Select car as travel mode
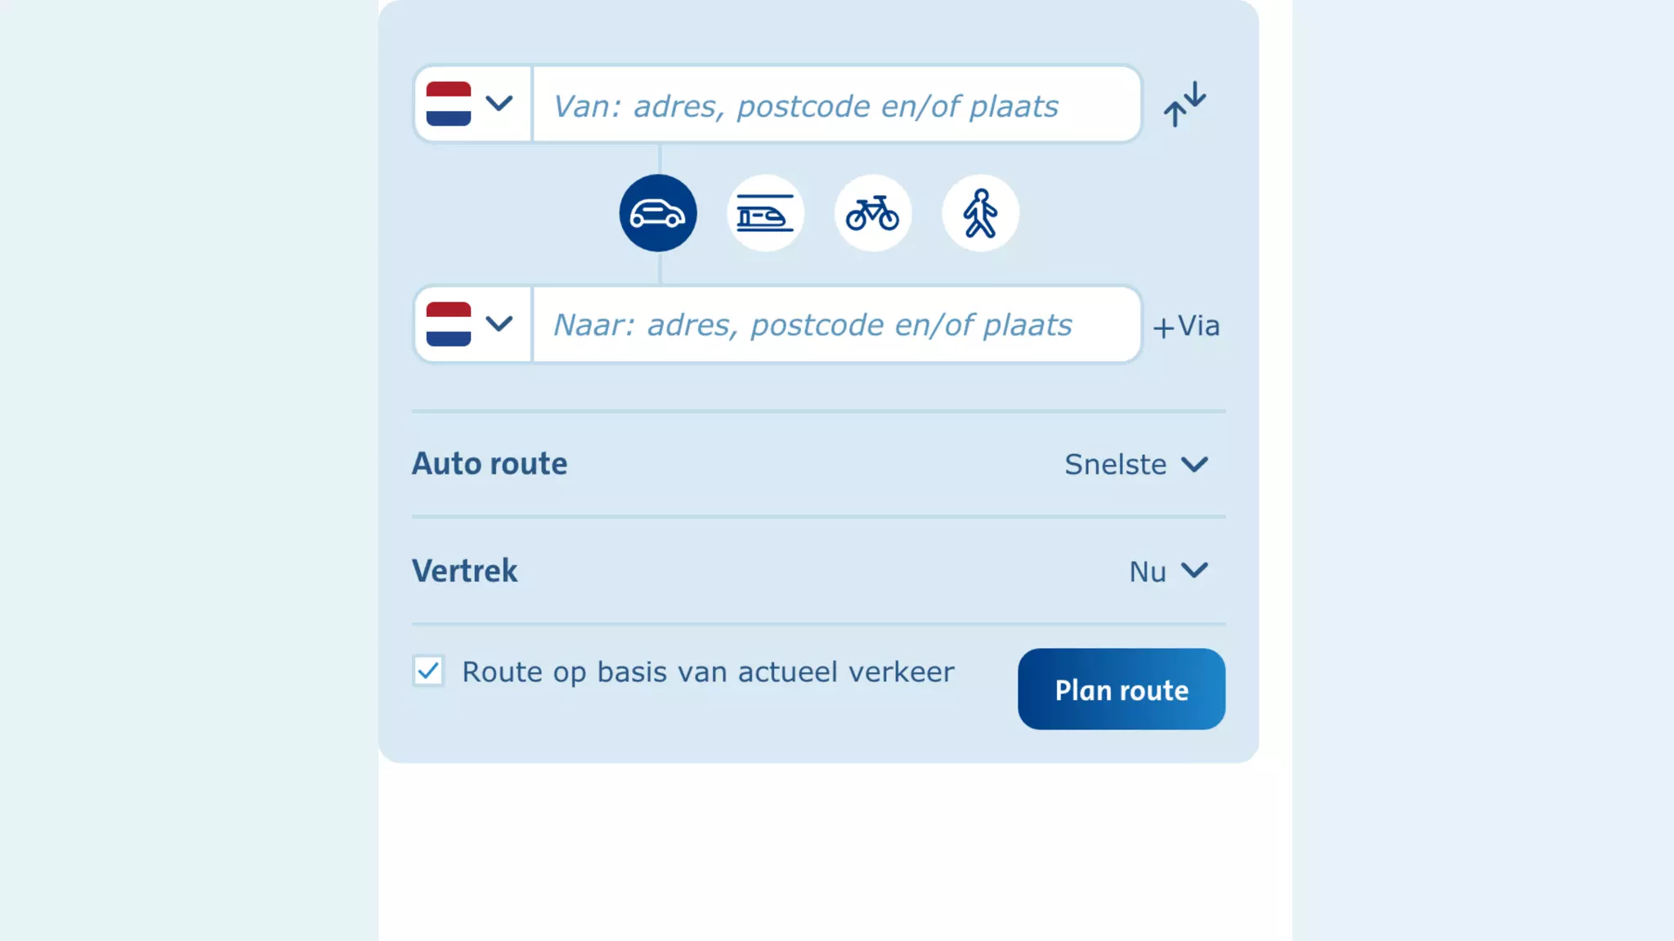This screenshot has height=941, width=1674. pyautogui.click(x=658, y=213)
